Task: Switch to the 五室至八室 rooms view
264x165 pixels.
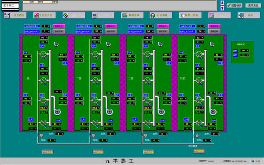Action: (x=44, y=15)
